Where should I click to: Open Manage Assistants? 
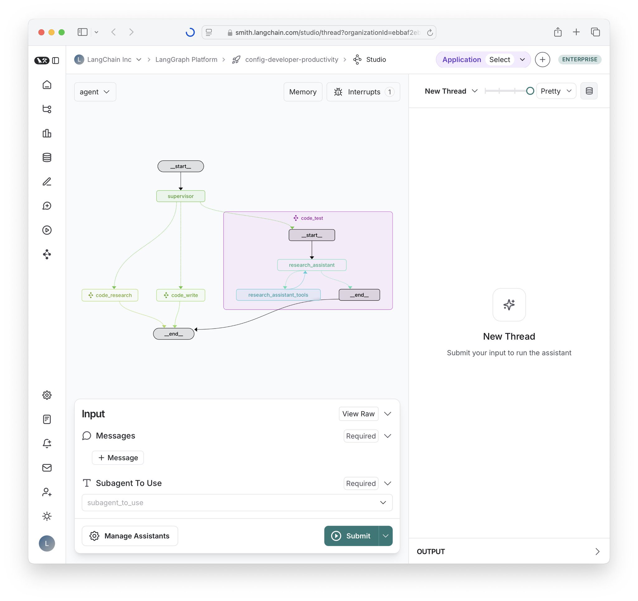pyautogui.click(x=130, y=536)
